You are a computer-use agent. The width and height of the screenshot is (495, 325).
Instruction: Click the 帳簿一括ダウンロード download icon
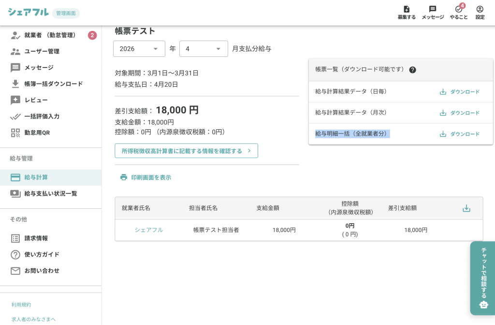point(15,84)
